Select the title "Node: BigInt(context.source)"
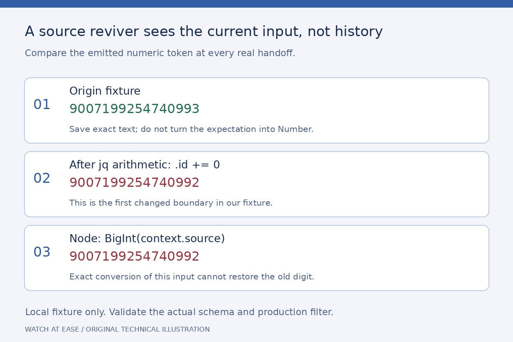The image size is (513, 342). [x=147, y=239]
